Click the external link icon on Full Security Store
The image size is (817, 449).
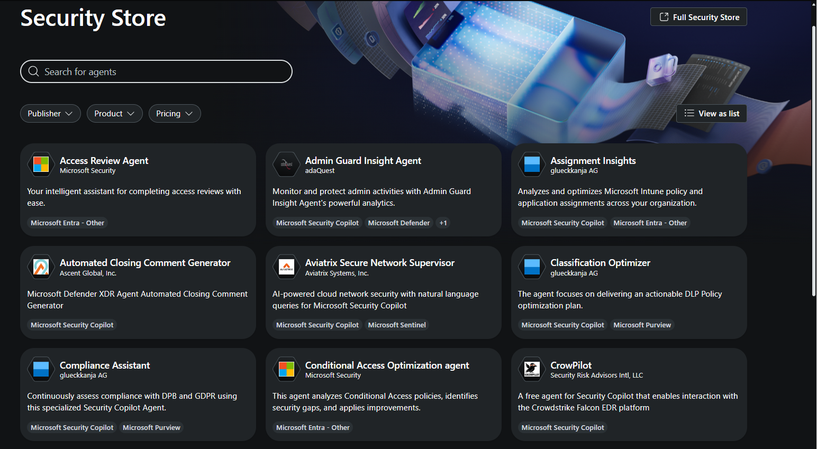[x=664, y=17]
